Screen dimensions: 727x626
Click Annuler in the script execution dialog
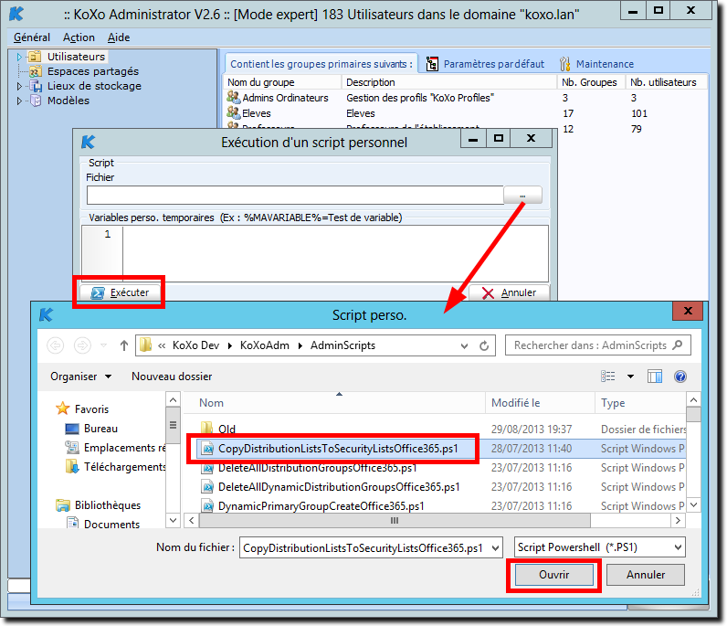point(509,292)
